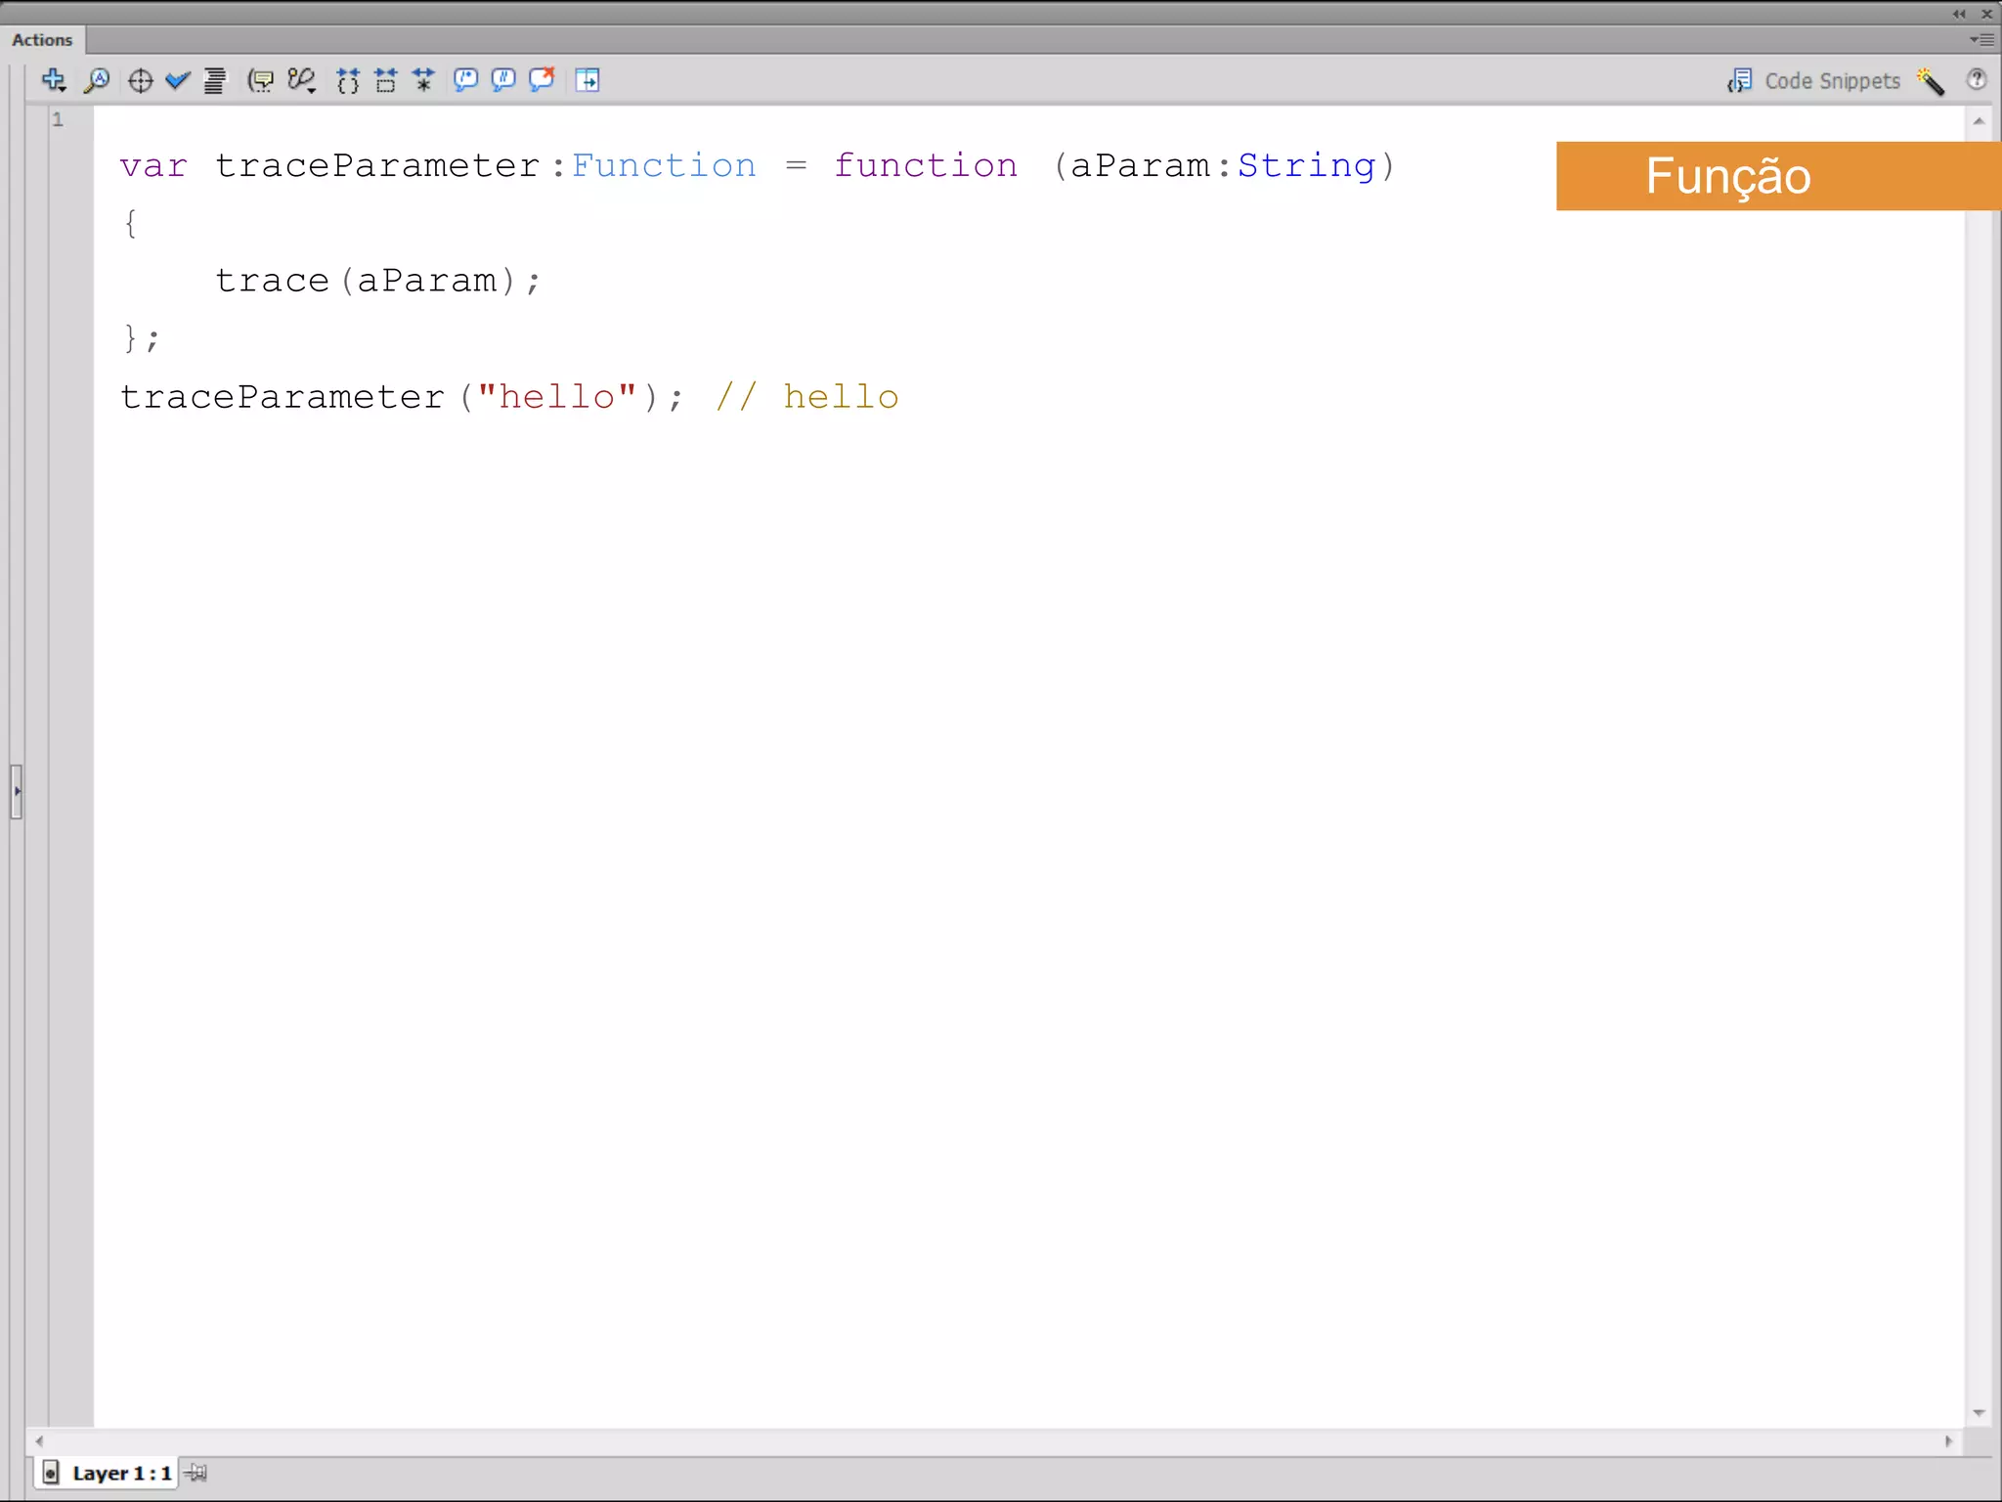
Task: Apply block comment speech-bubble icon
Action: pos(465,80)
